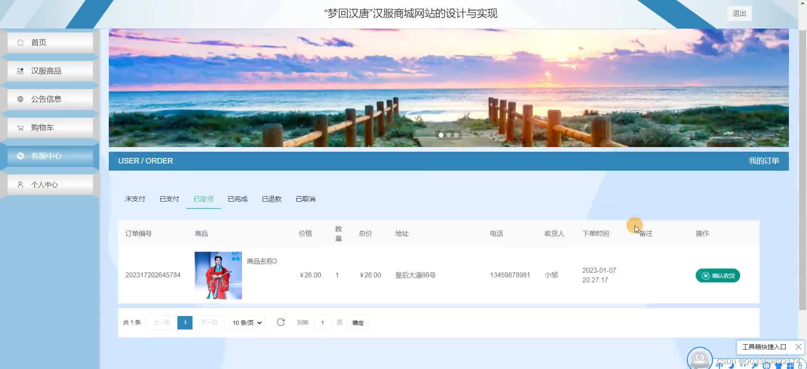Click the 操作 column header
This screenshot has width=807, height=369.
point(702,233)
